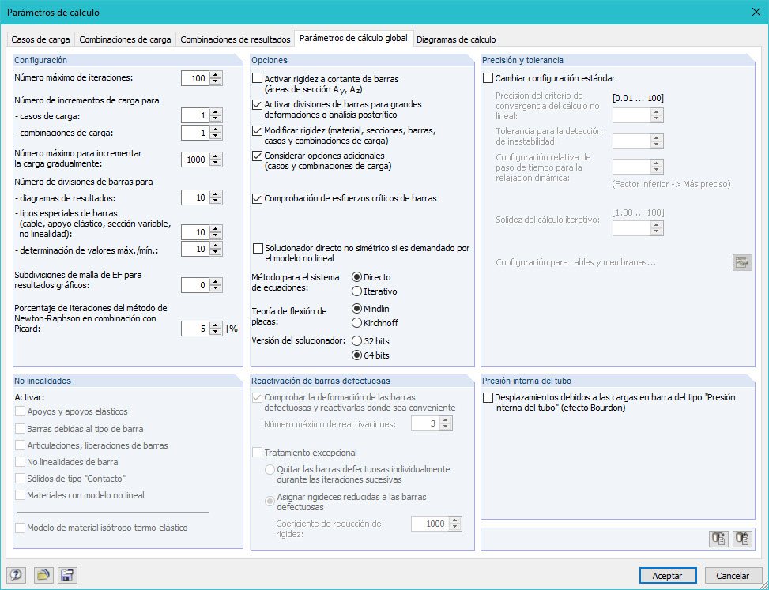Enable Bourdon effect Desplazamientos checkbox
This screenshot has width=769, height=590.
[488, 398]
